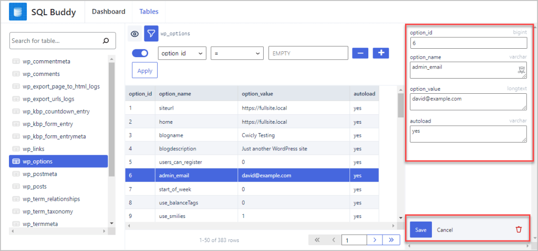Click the blogdescription cell
This screenshot has width=538, height=251.
tap(196, 149)
